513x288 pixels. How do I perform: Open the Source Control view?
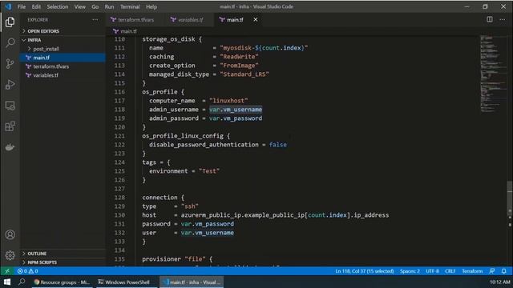point(10,64)
